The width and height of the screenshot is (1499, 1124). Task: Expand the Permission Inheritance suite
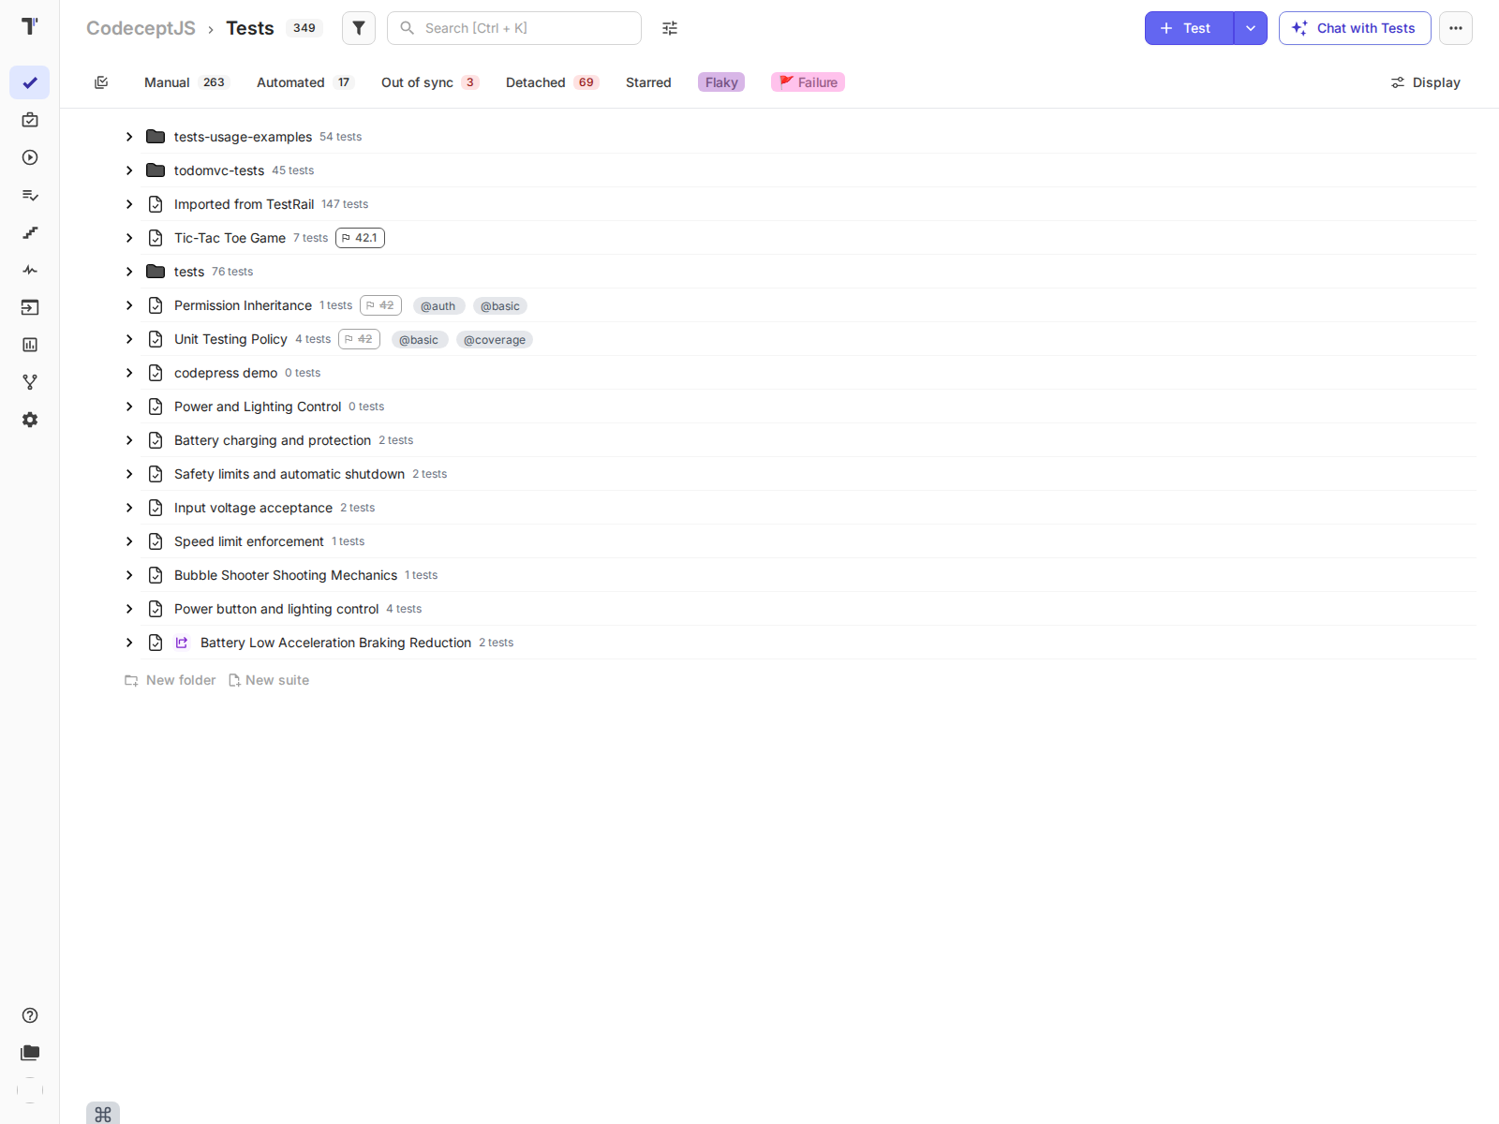click(129, 305)
